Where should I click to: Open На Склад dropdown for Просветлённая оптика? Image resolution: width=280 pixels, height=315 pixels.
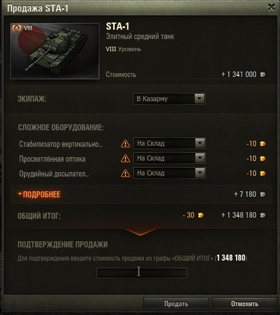pyautogui.click(x=170, y=158)
